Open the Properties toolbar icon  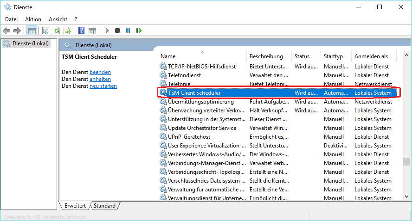[x=45, y=31]
